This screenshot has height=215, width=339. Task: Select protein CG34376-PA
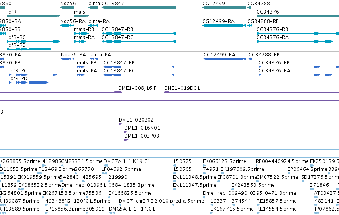point(295,75)
